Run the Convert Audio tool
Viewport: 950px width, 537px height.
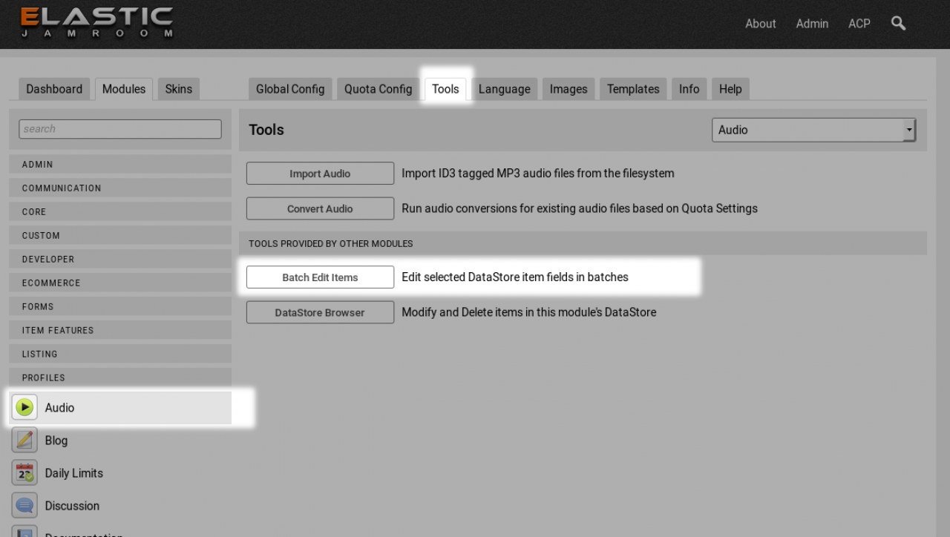[x=320, y=208]
